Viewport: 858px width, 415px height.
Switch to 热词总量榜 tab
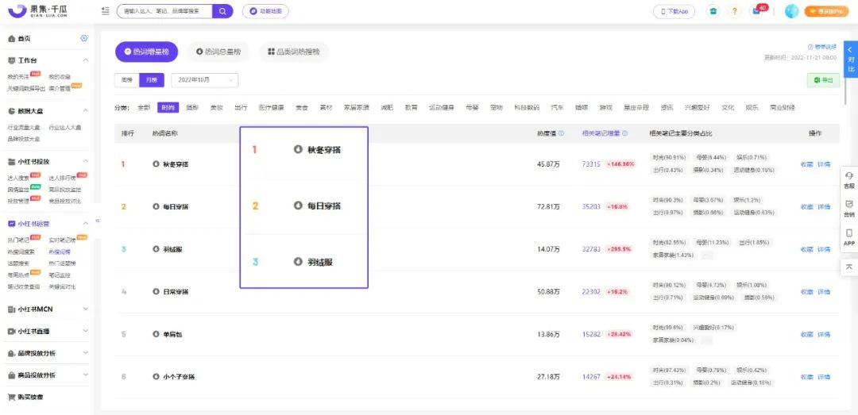pos(218,52)
